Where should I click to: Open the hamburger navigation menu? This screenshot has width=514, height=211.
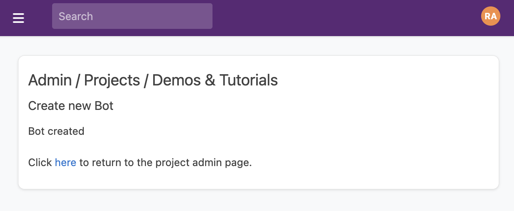tap(18, 18)
